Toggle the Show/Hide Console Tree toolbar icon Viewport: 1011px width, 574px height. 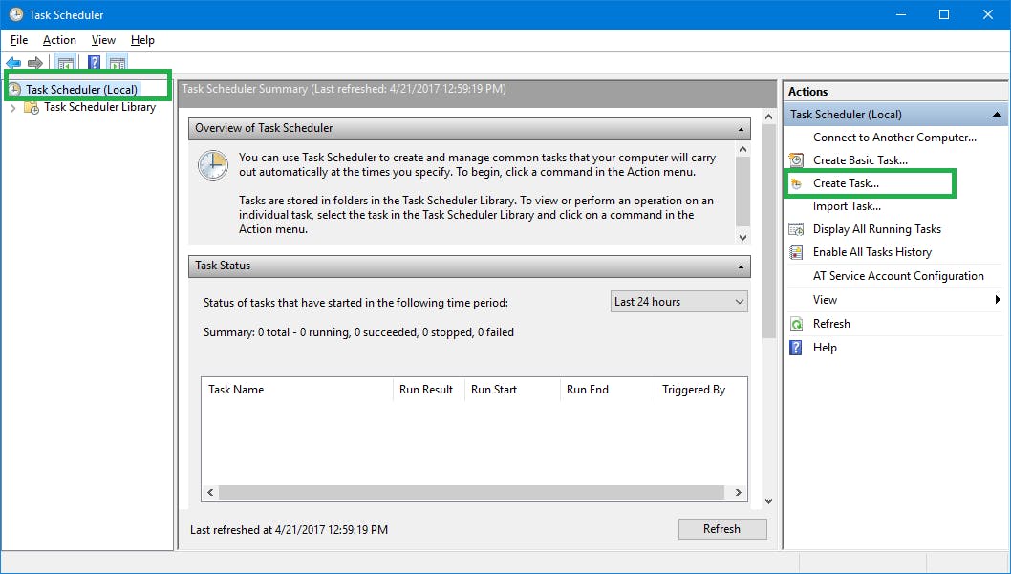coord(65,63)
